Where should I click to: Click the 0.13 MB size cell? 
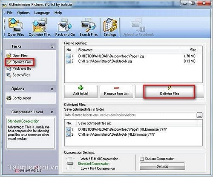[x=190, y=61]
